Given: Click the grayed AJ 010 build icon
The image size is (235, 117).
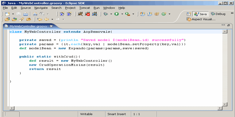Looking at the screenshot, I should pos(42,14).
